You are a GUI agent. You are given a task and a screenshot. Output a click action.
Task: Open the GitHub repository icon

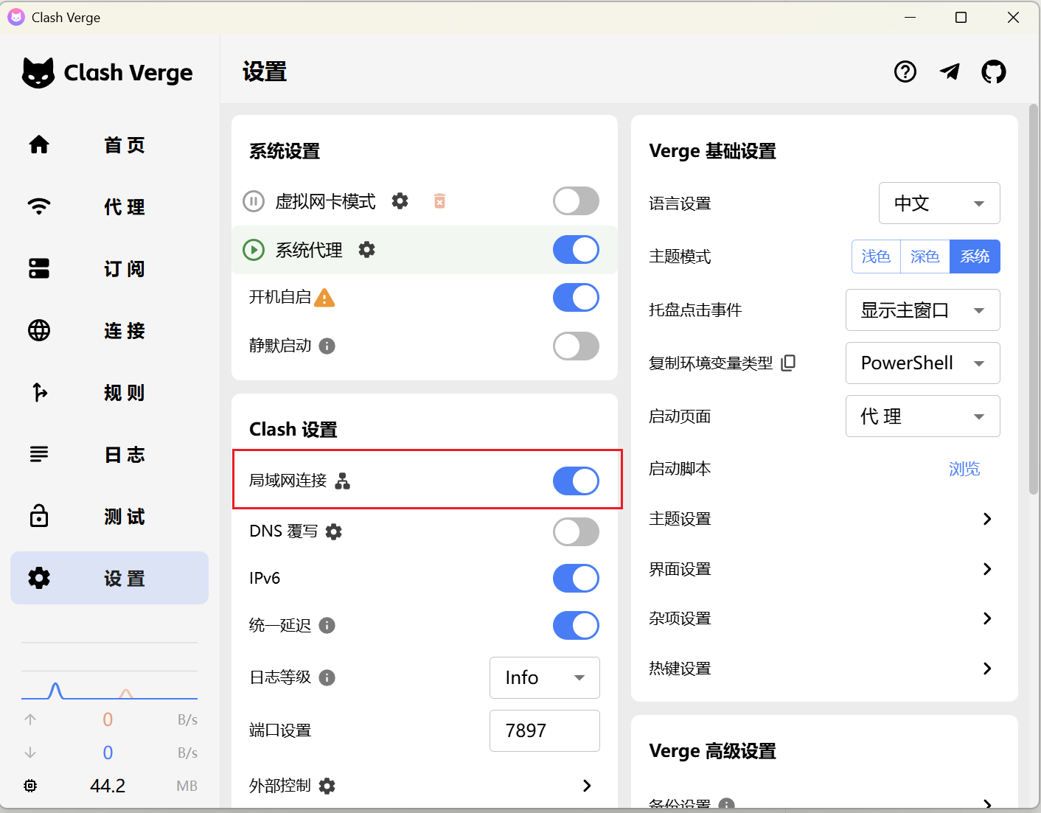click(993, 71)
